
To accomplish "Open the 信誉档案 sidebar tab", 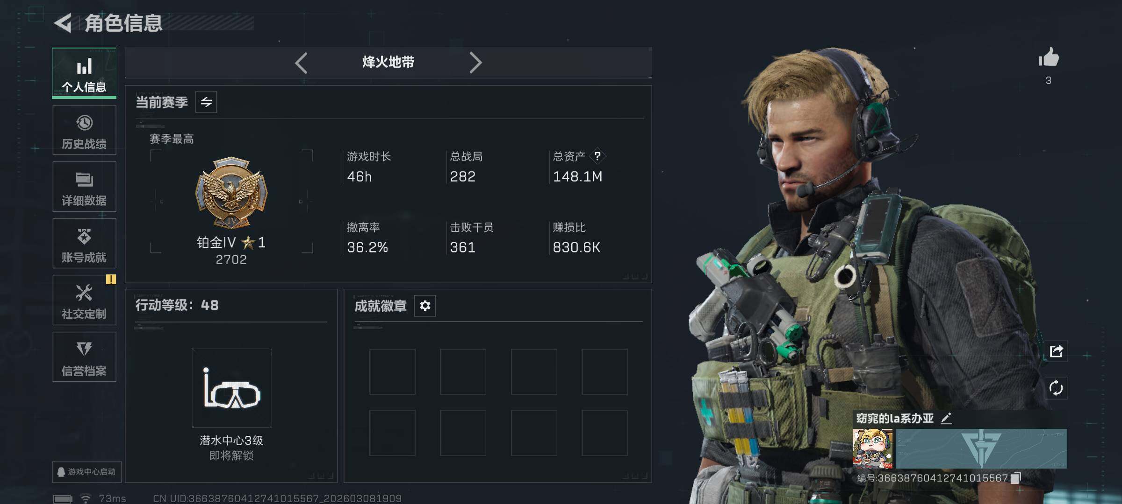I will (84, 357).
